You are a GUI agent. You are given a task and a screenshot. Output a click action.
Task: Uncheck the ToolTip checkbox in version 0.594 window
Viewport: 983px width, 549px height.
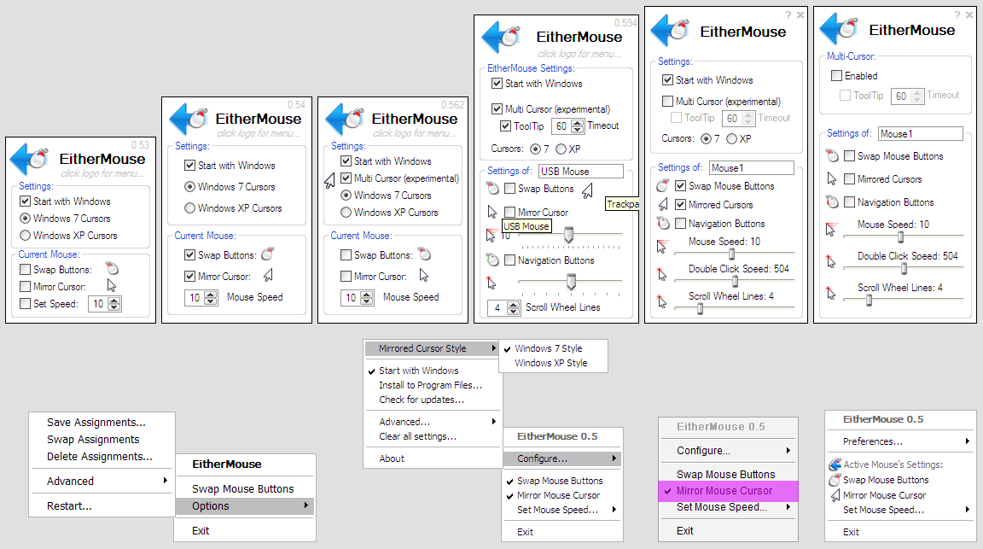point(506,126)
